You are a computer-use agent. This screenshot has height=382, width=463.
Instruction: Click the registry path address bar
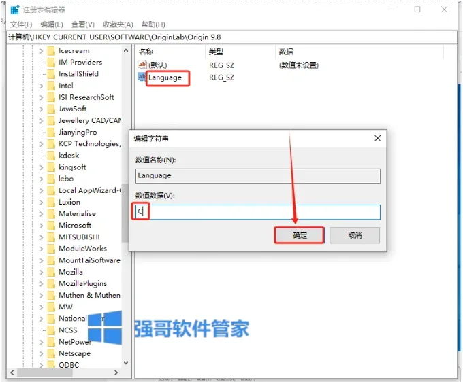point(231,37)
